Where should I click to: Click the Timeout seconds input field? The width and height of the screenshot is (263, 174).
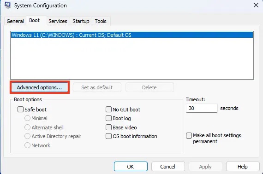(202, 108)
